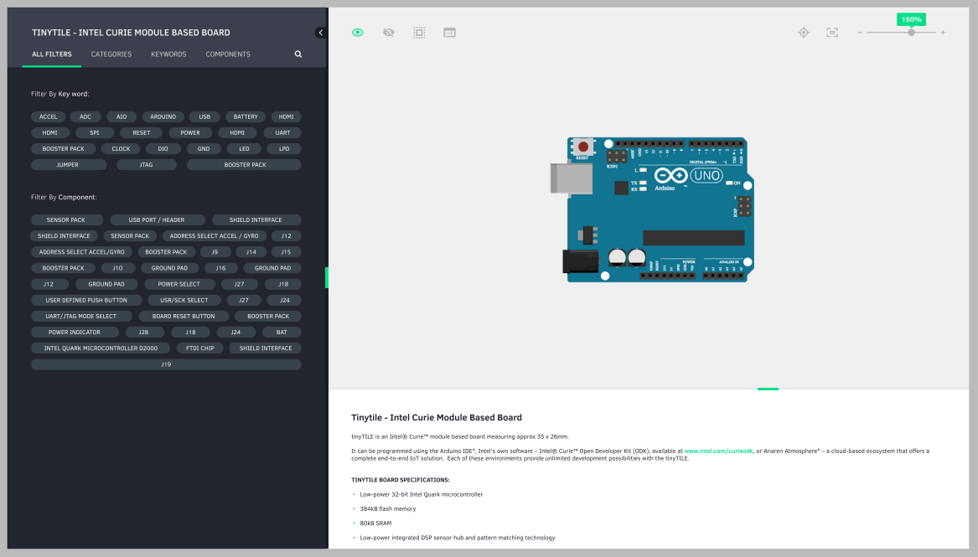Select the GND keyword chip
978x557 pixels.
[x=204, y=149]
